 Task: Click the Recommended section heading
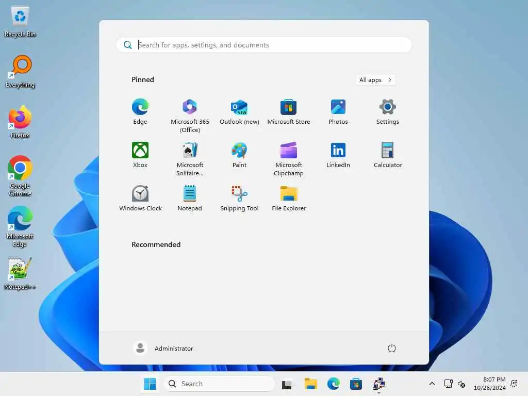[x=156, y=244]
